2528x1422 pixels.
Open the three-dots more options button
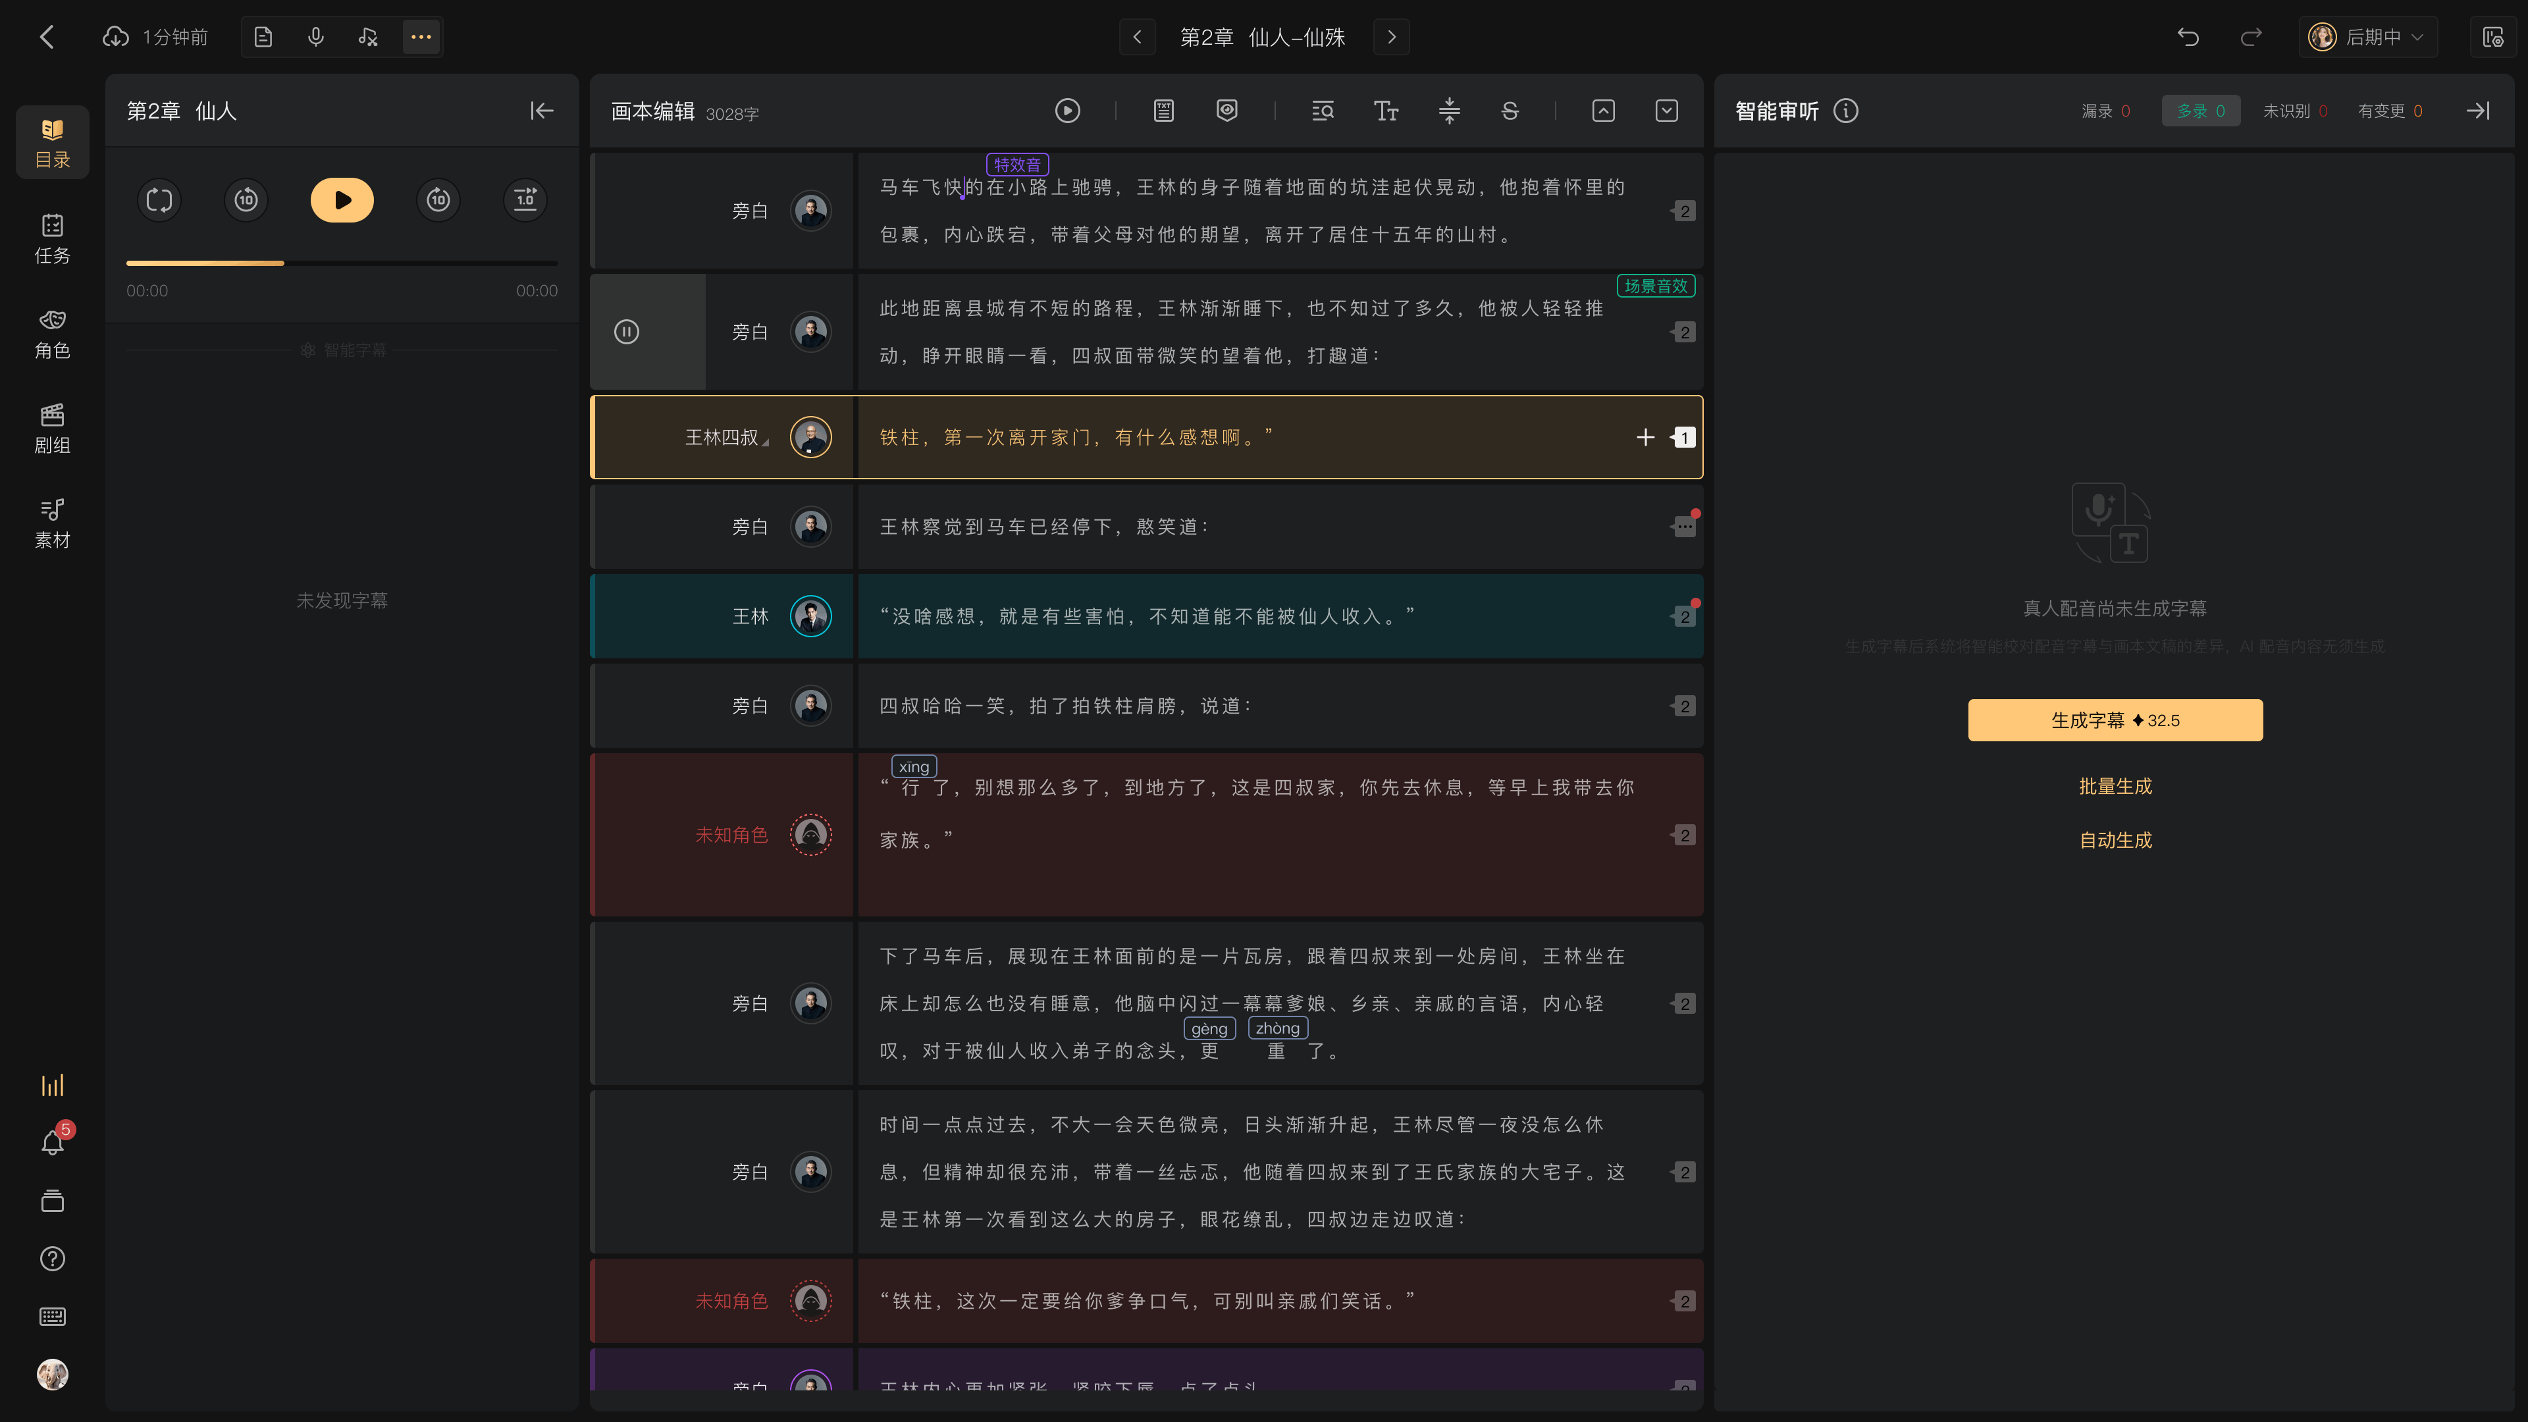(x=421, y=38)
